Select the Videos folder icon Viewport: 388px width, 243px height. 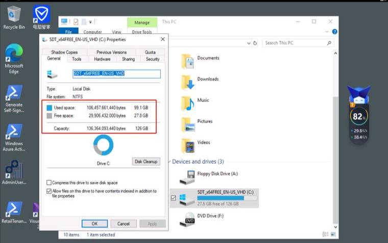pos(188,146)
